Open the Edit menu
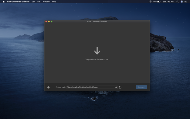The height and width of the screenshot is (119, 190). pyautogui.click(x=33, y=2)
